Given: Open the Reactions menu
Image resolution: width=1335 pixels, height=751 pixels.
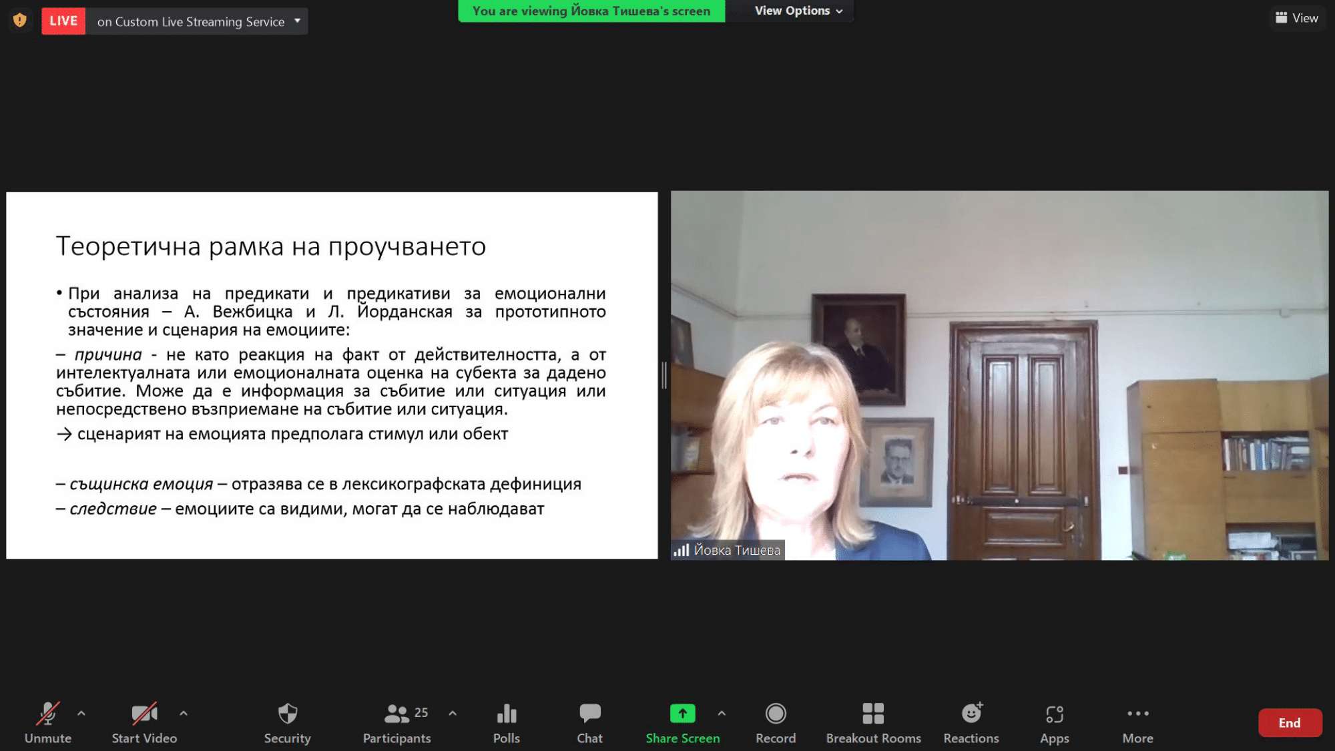Looking at the screenshot, I should (971, 714).
